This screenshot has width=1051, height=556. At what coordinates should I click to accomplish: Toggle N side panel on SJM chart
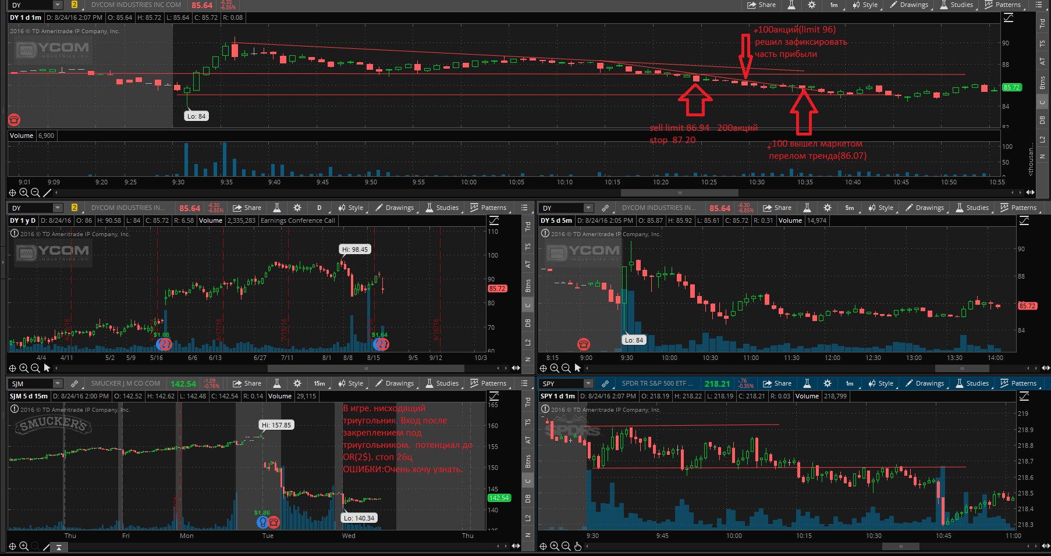pos(528,535)
